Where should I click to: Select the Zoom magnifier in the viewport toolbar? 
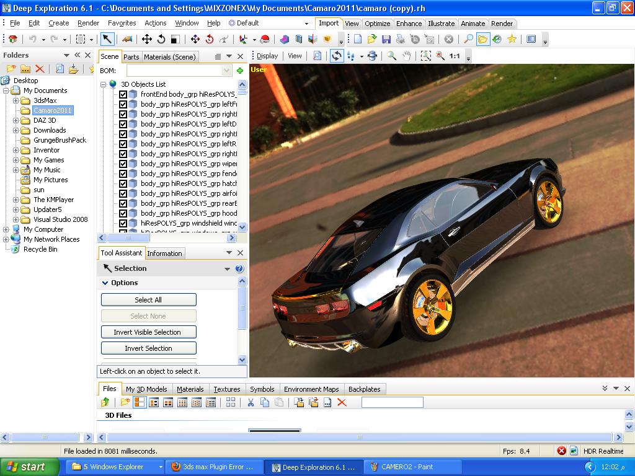pyautogui.click(x=392, y=56)
